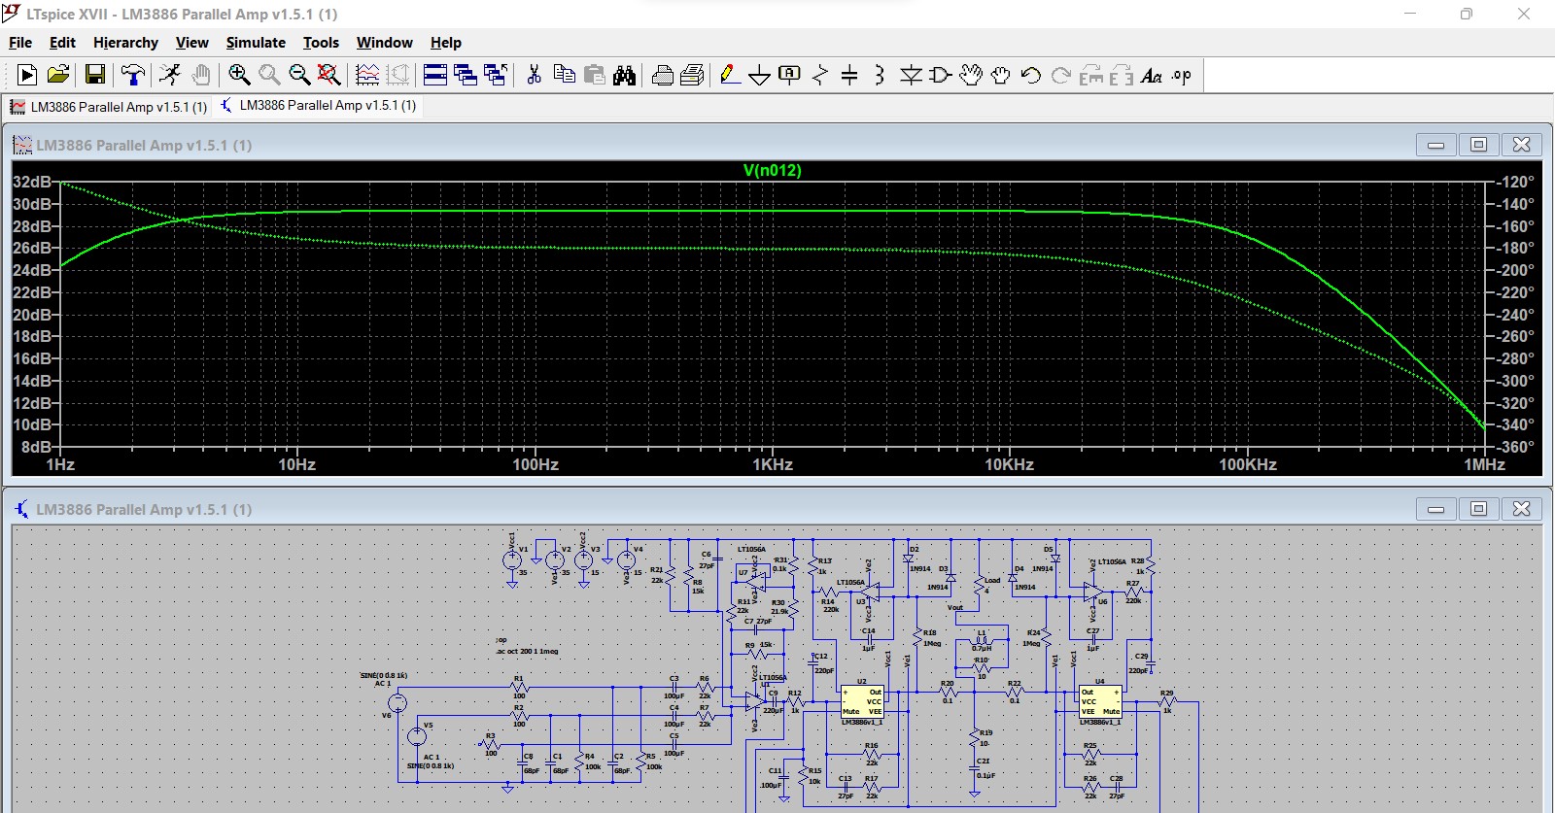Cascade windows using the toolbar icon

tap(466, 75)
